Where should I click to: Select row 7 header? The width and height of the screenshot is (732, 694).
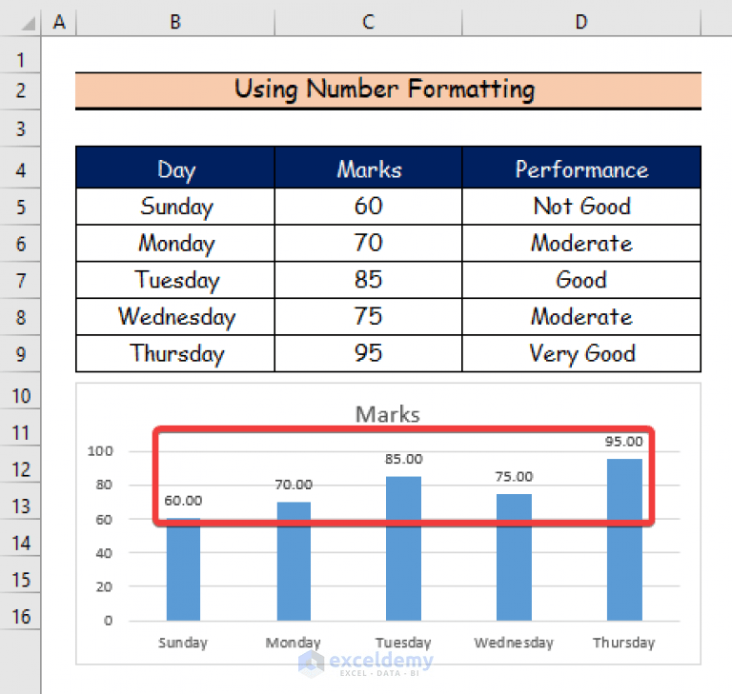point(20,280)
